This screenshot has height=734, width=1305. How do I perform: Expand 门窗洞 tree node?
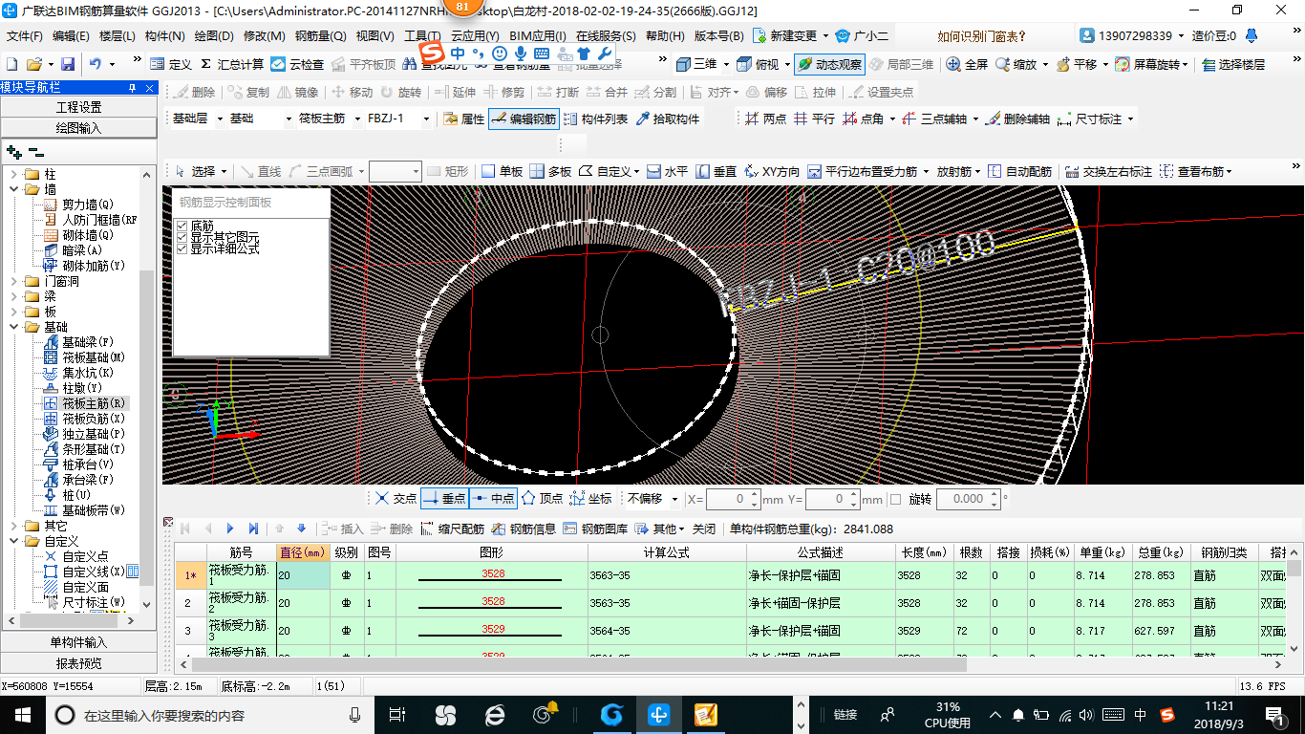[14, 282]
